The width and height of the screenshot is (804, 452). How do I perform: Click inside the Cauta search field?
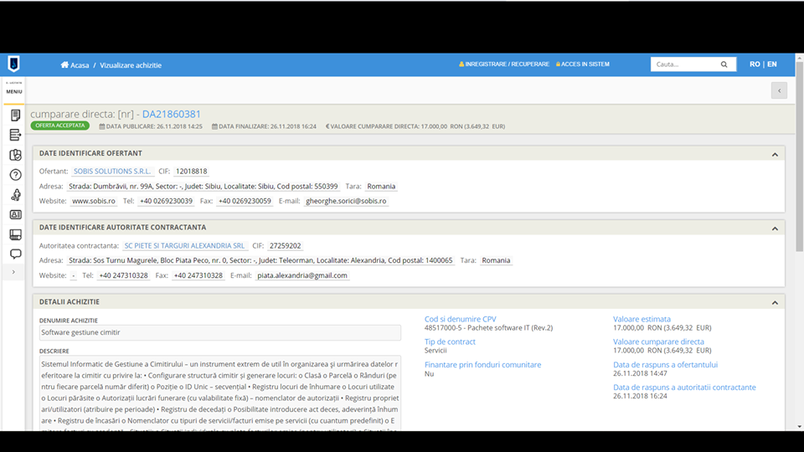pos(683,64)
